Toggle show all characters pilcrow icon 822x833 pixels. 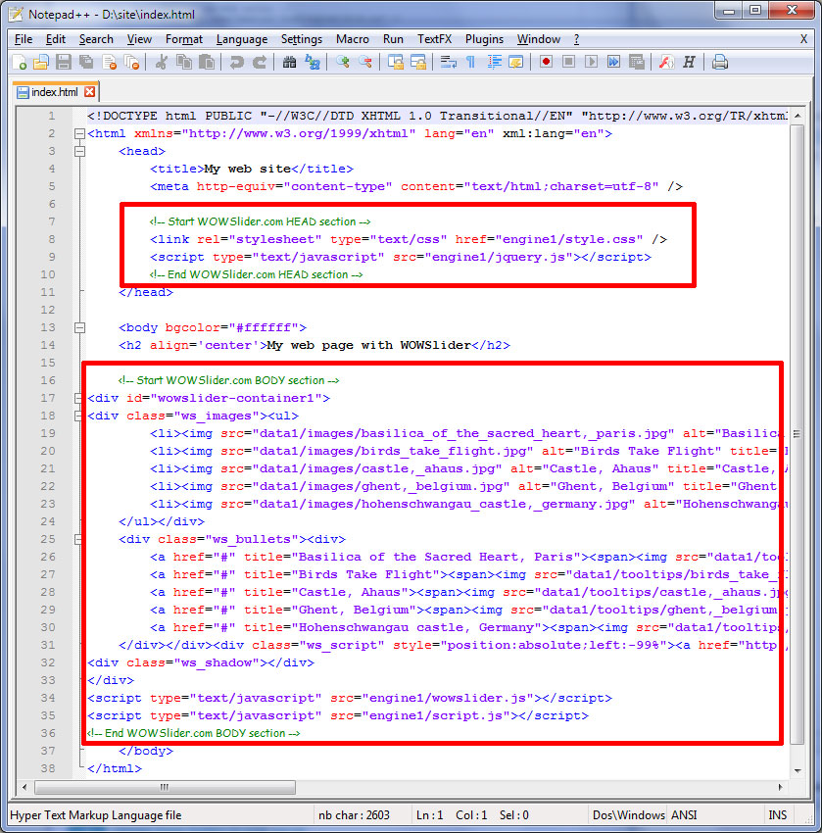(470, 62)
